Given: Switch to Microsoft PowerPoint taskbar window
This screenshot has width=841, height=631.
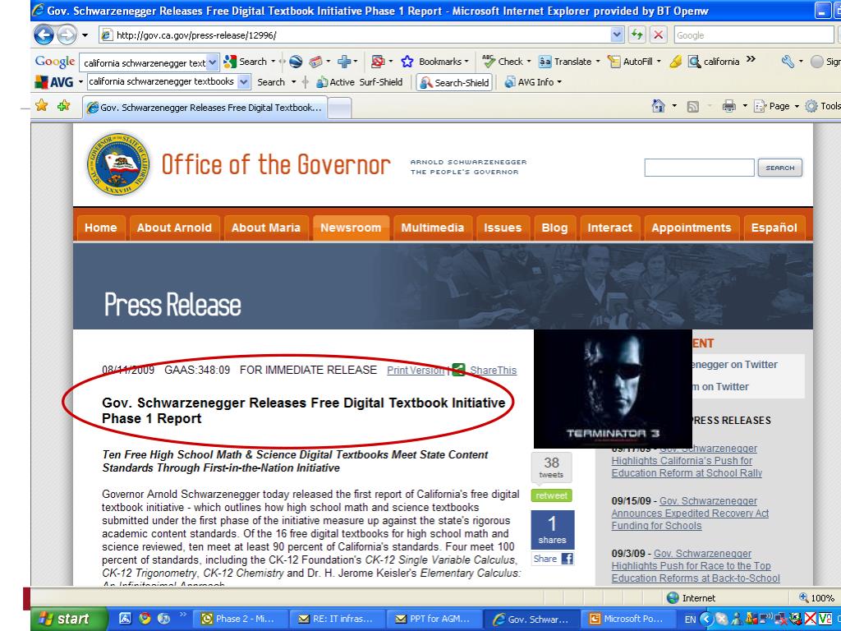Looking at the screenshot, I should [x=628, y=619].
